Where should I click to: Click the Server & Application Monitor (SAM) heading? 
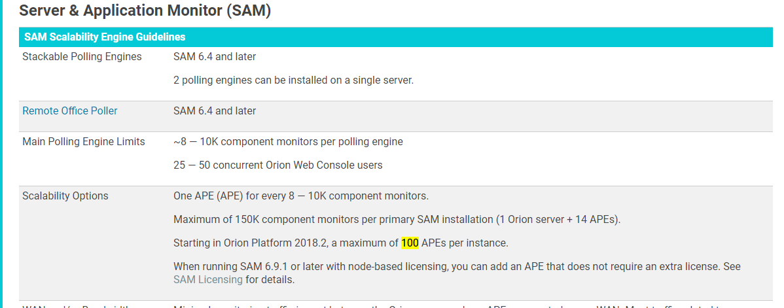point(145,10)
